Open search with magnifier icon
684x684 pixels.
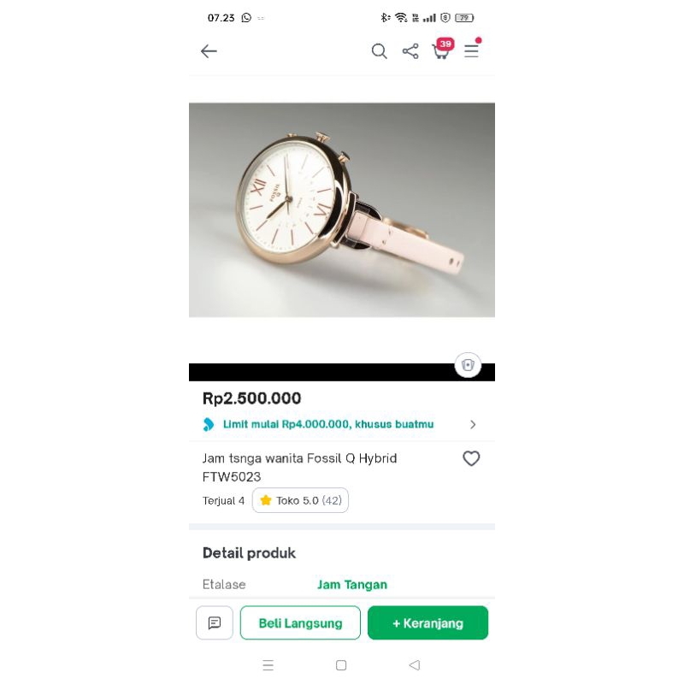379,51
